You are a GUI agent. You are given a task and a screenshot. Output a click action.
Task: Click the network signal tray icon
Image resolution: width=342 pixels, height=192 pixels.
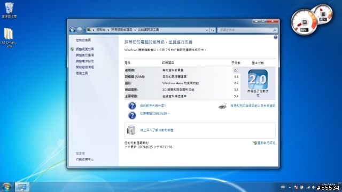point(308,187)
